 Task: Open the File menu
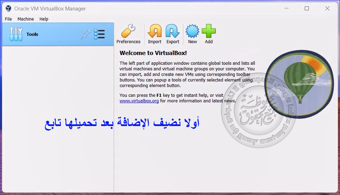[8, 19]
